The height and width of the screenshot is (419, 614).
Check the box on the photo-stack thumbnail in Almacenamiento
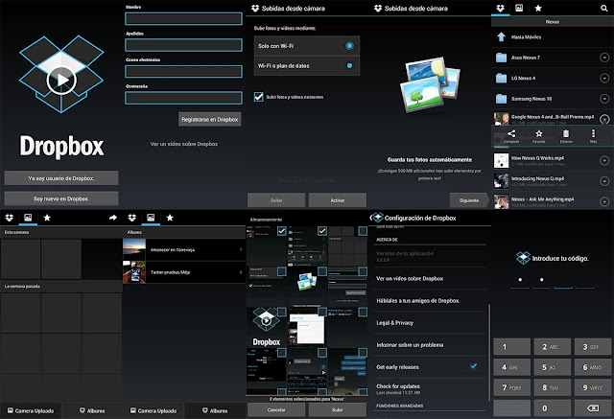coord(322,271)
